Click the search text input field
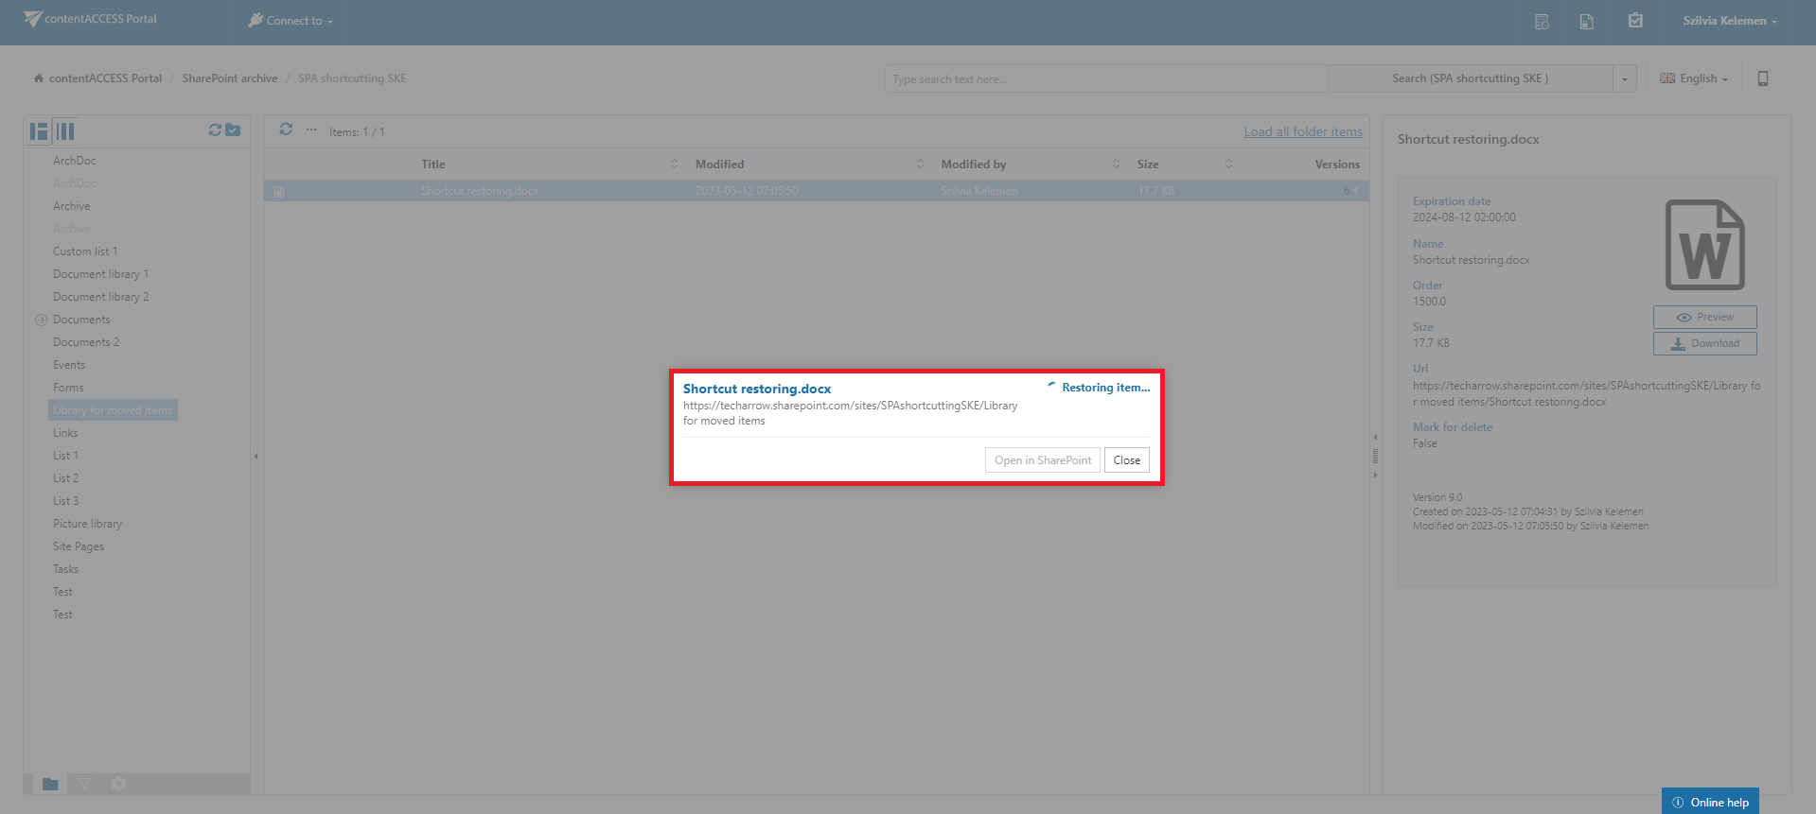The width and height of the screenshot is (1816, 814). coord(1105,78)
